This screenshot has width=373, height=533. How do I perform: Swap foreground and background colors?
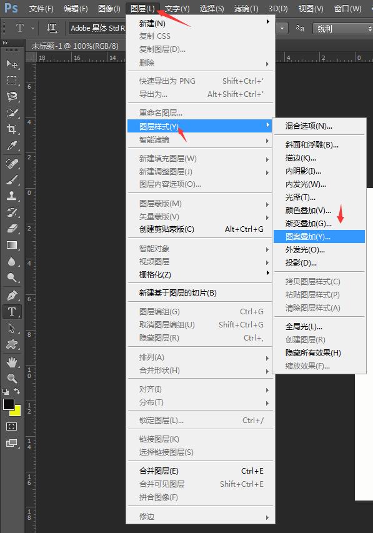(17, 391)
